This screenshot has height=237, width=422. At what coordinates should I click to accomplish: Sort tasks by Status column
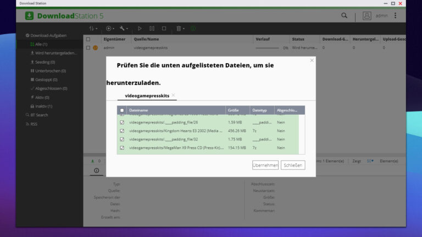[298, 39]
